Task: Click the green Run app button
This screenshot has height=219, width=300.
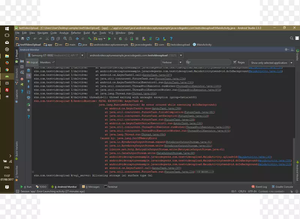Action: [x=109, y=38]
